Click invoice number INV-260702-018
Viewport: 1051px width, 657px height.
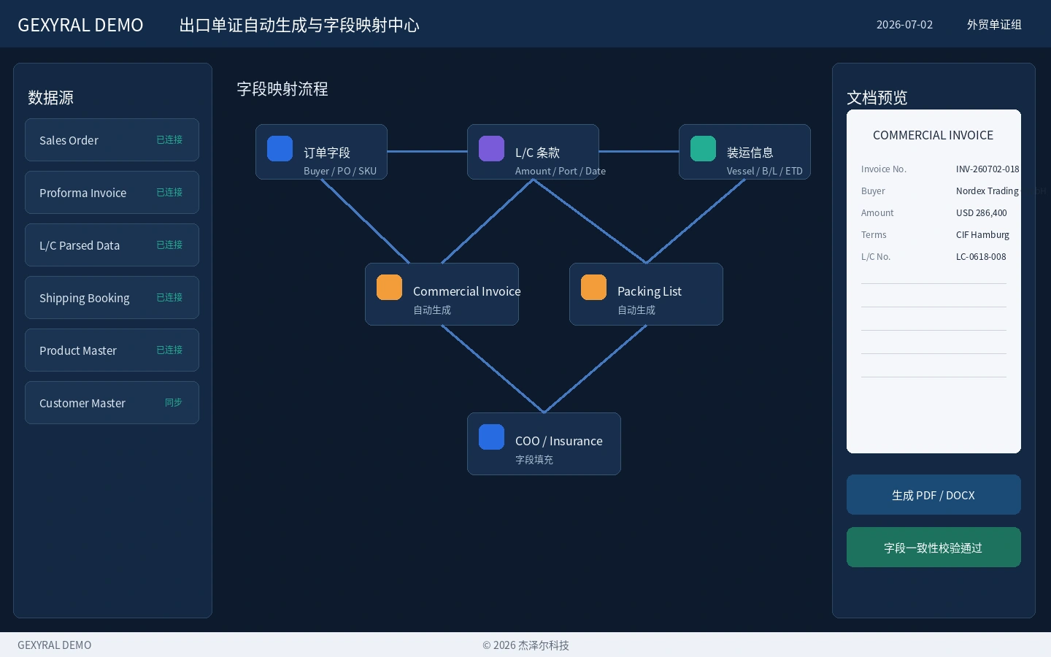coord(988,169)
